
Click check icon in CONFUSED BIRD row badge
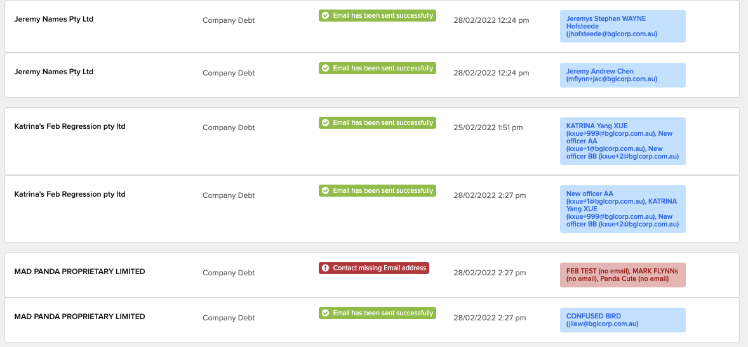pyautogui.click(x=326, y=313)
